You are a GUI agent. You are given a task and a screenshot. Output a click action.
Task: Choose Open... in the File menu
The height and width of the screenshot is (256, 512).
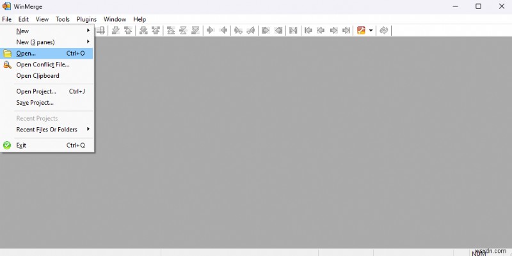coord(47,53)
